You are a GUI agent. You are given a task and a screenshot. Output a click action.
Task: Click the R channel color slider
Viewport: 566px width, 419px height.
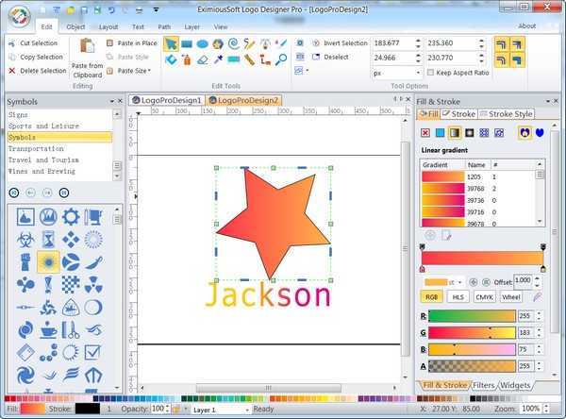pyautogui.click(x=473, y=316)
